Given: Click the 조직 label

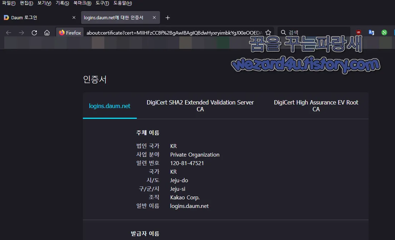Looking at the screenshot, I should 154,197.
